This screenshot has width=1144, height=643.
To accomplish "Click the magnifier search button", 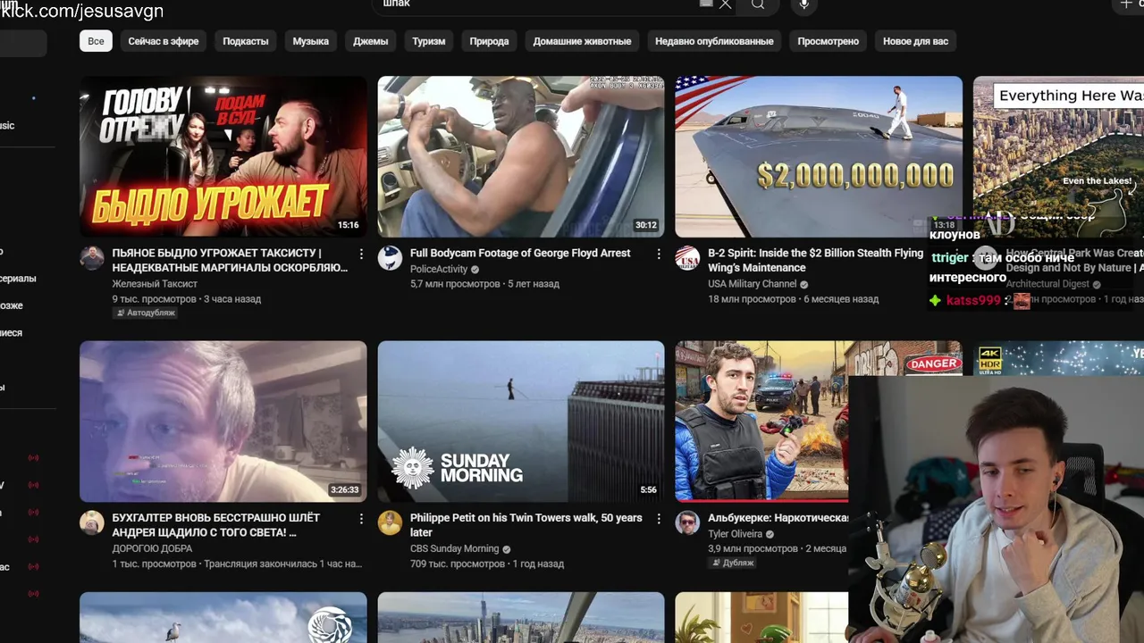I will (x=758, y=4).
